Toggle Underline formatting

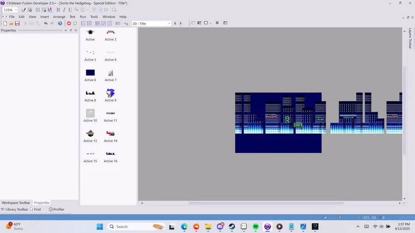coord(70,10)
